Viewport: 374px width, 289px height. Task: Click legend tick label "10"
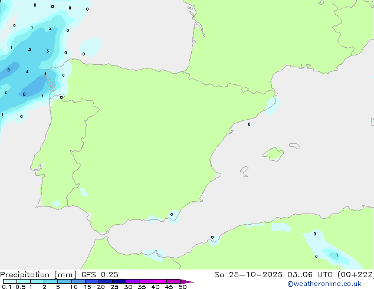point(74,287)
